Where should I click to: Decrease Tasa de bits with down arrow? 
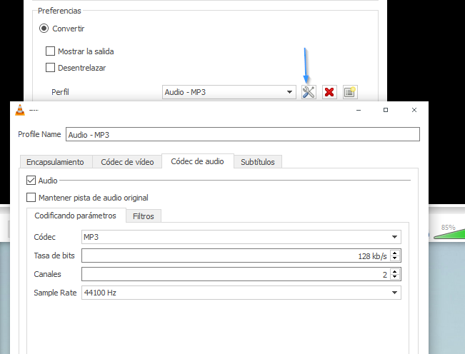click(x=395, y=258)
